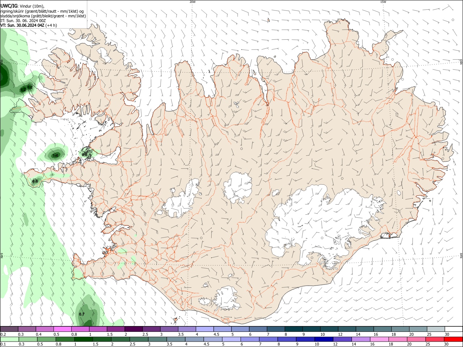The image size is (463, 347).
Task: Choose the navy blue rain swatch at 10
Action: (323, 339)
